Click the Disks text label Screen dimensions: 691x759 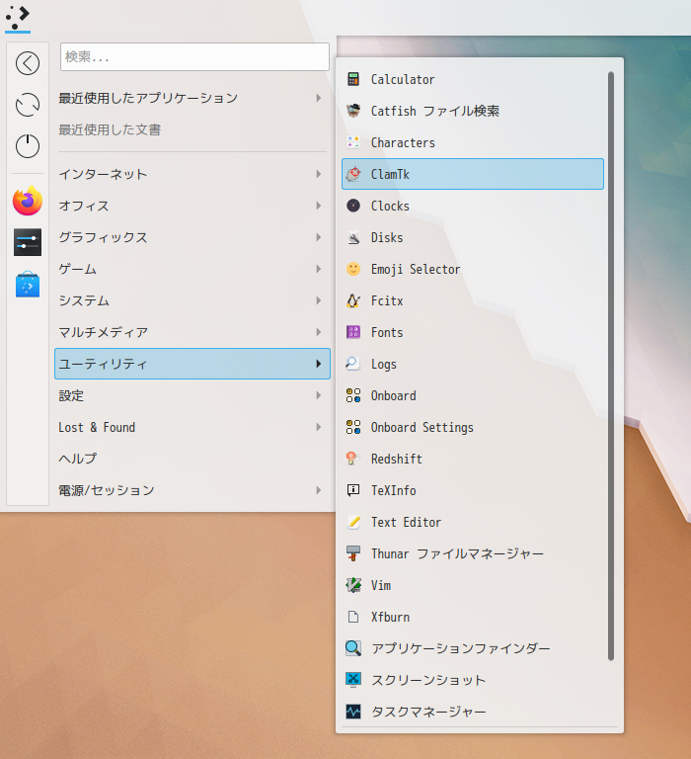click(386, 237)
